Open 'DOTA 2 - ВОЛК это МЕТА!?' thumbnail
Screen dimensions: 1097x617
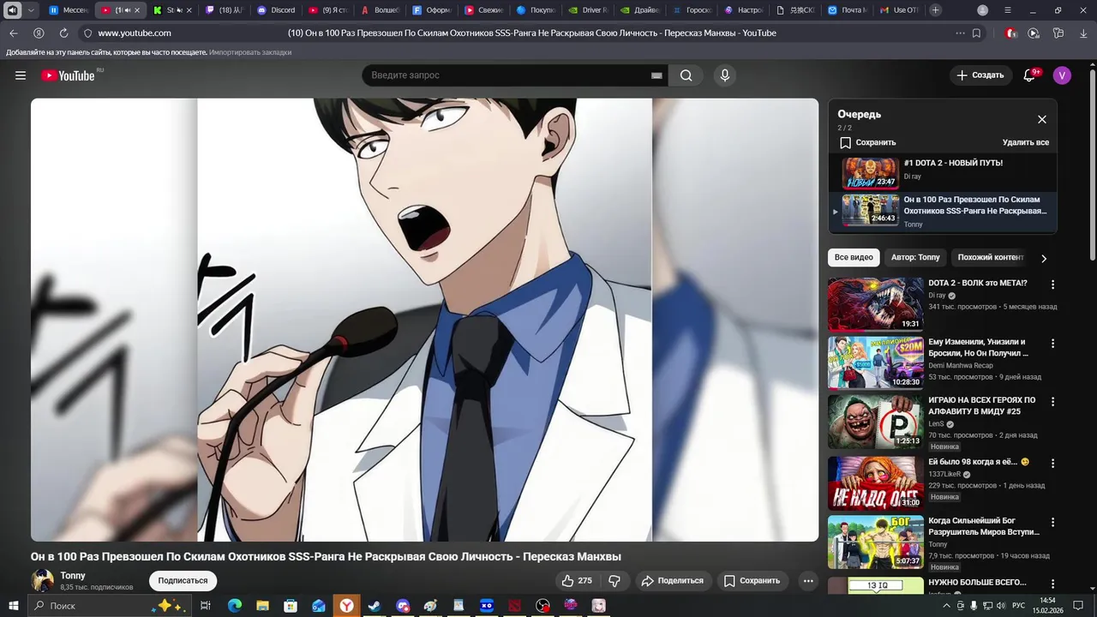(875, 303)
